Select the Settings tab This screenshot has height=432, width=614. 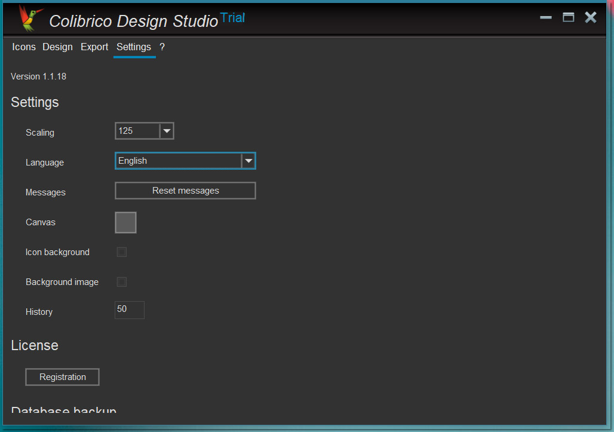coord(134,47)
